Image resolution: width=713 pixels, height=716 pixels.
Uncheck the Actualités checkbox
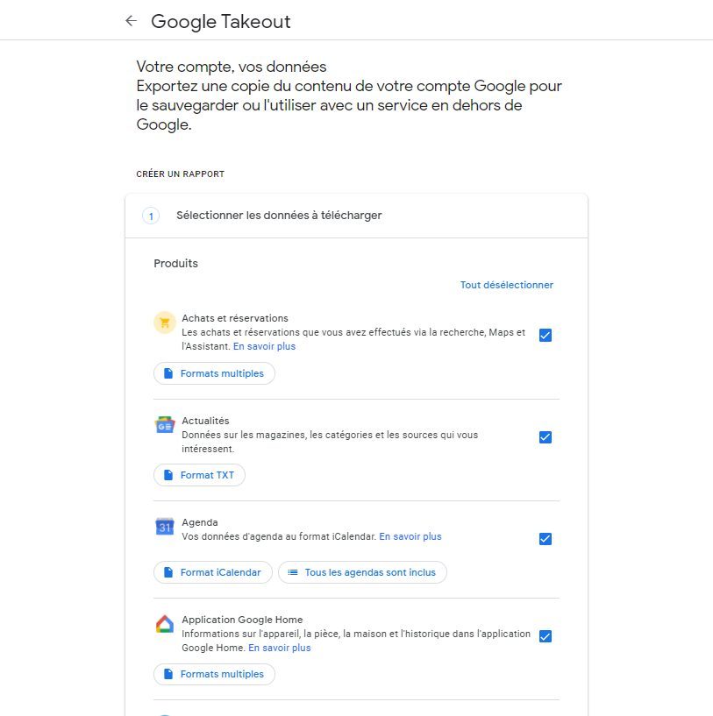coord(545,437)
